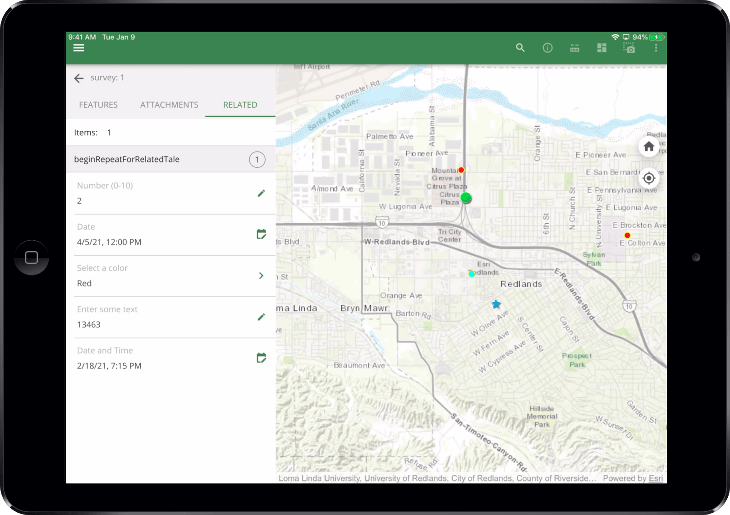Image resolution: width=730 pixels, height=515 pixels.
Task: Open the Date and Time calendar picker
Action: click(262, 358)
